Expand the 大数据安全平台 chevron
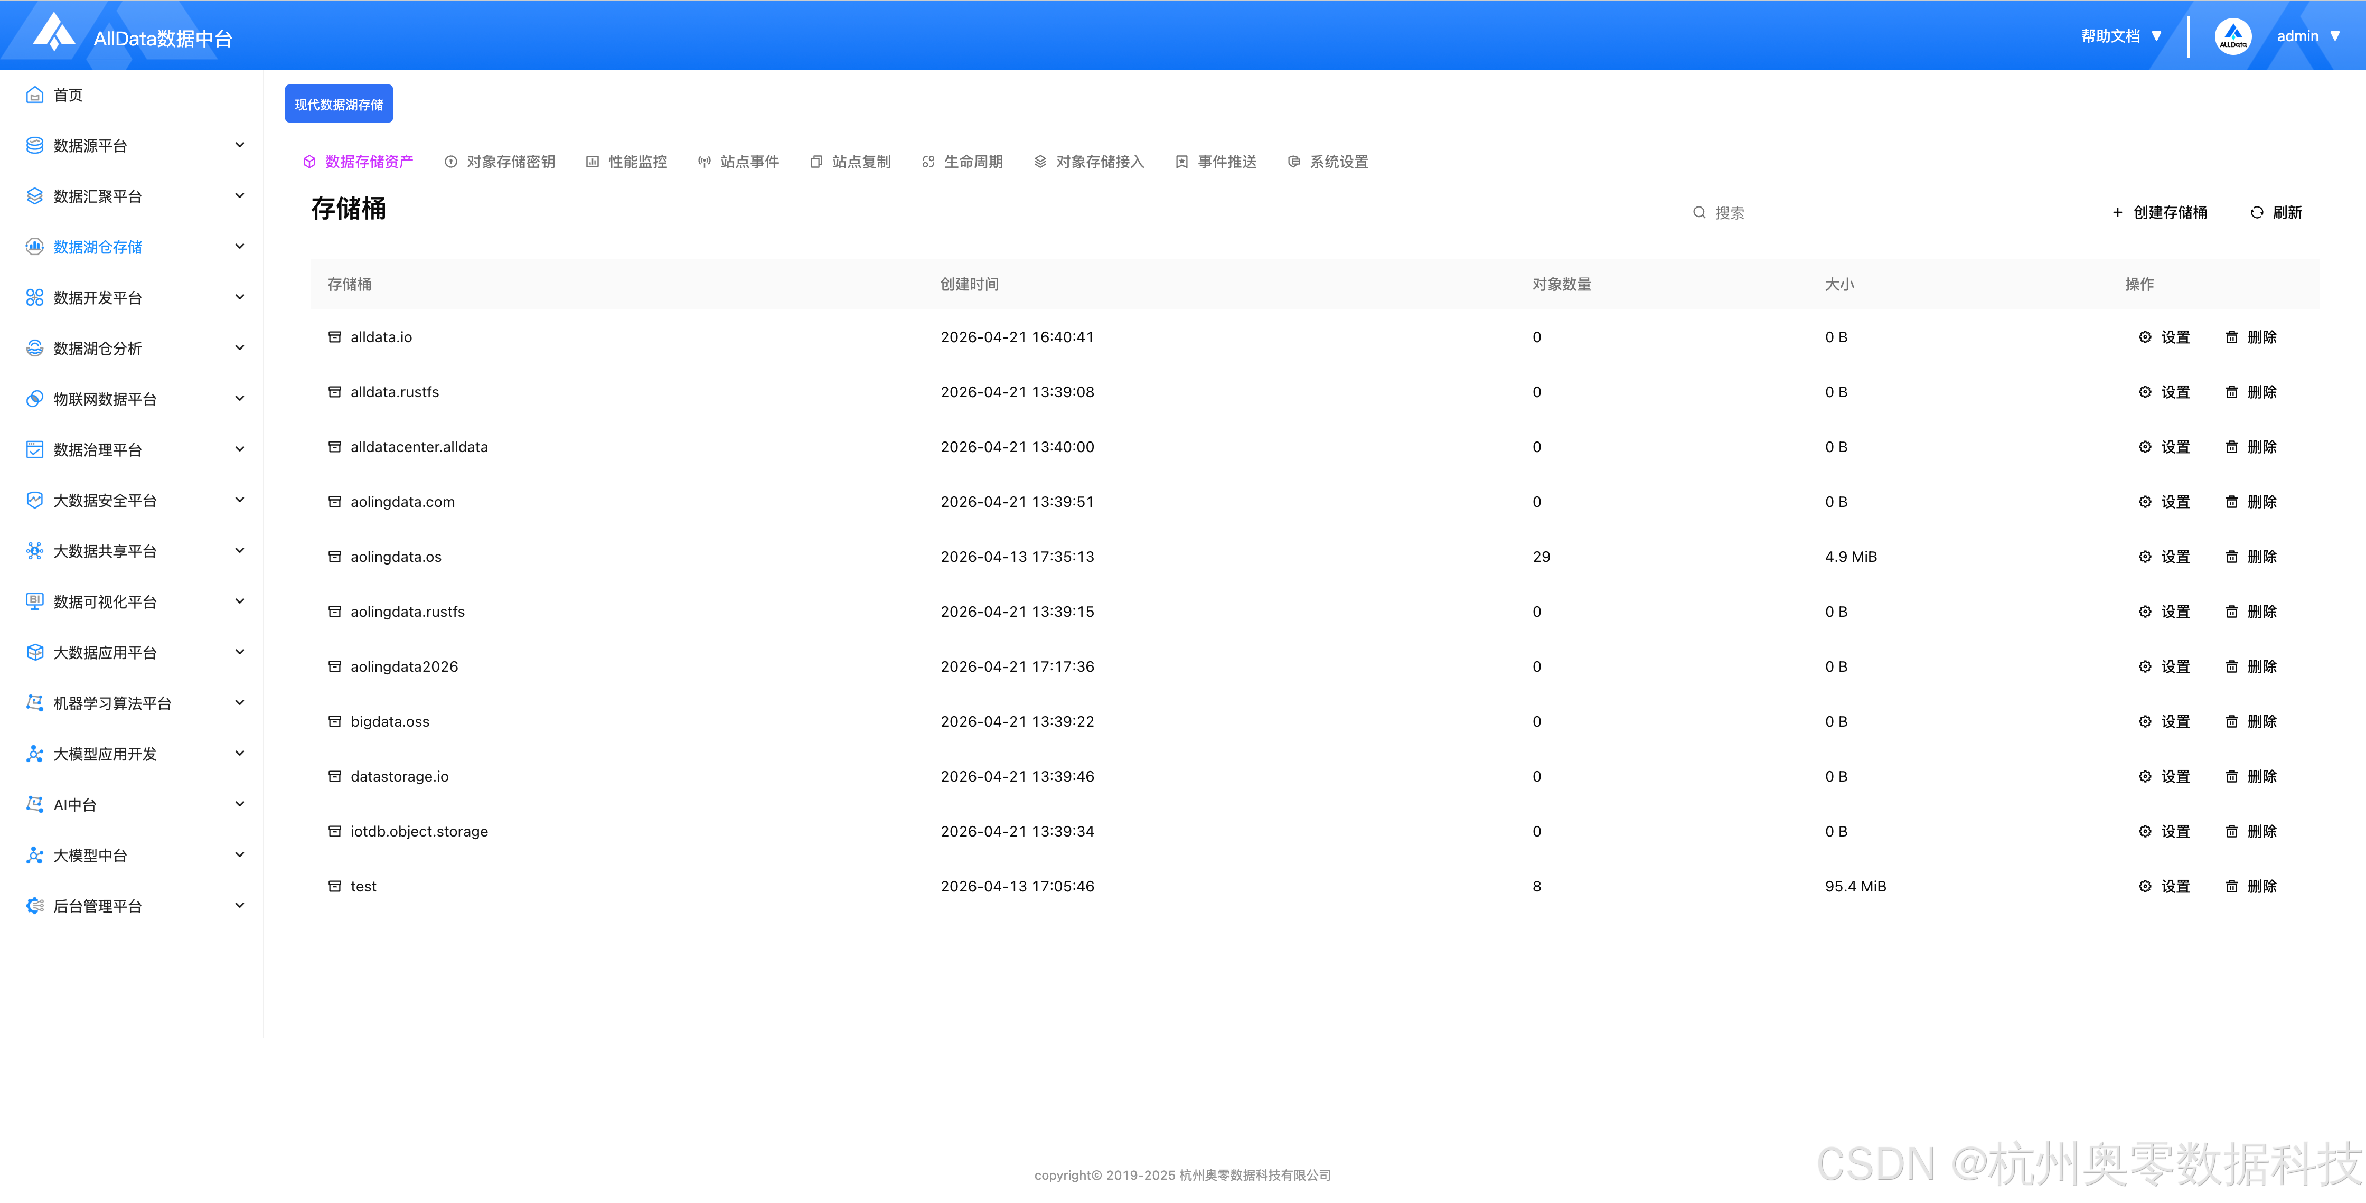 coord(240,500)
